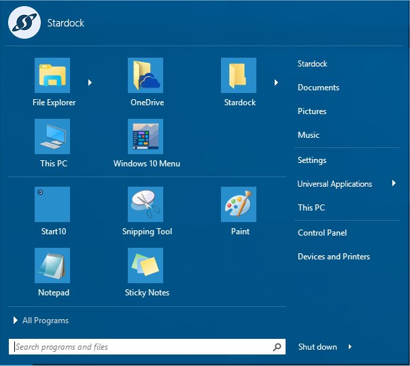This screenshot has height=366, width=410.
Task: Expand Universal Applications submenu arrow
Action: (394, 183)
